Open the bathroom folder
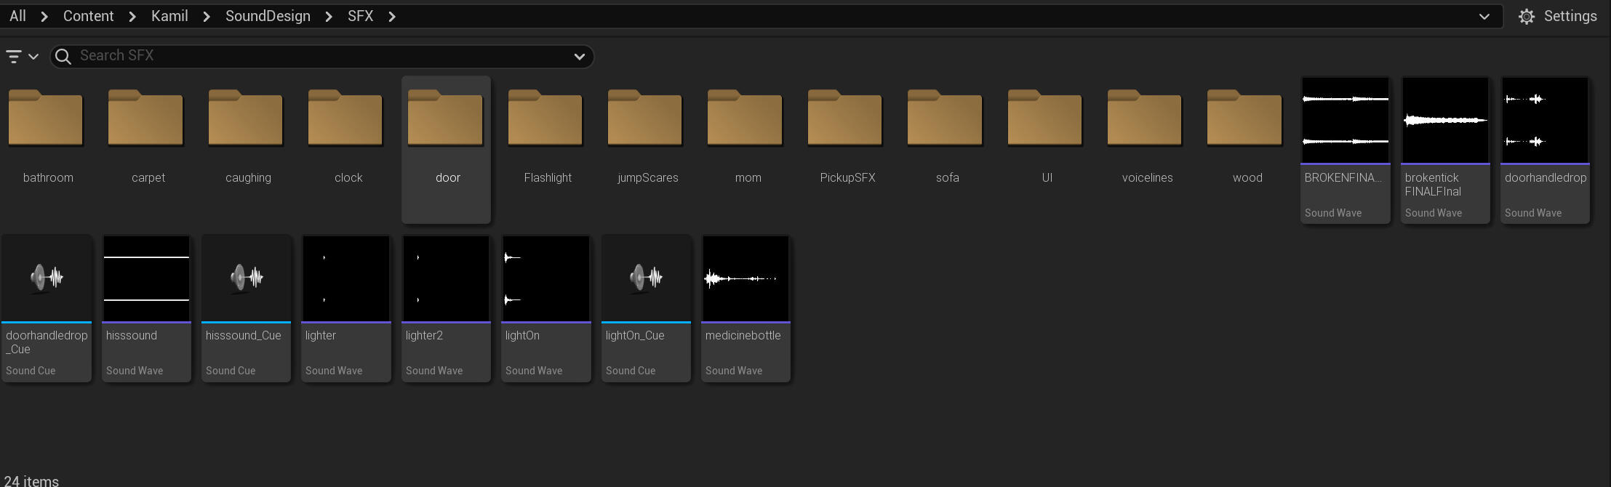This screenshot has height=487, width=1611. (x=46, y=118)
